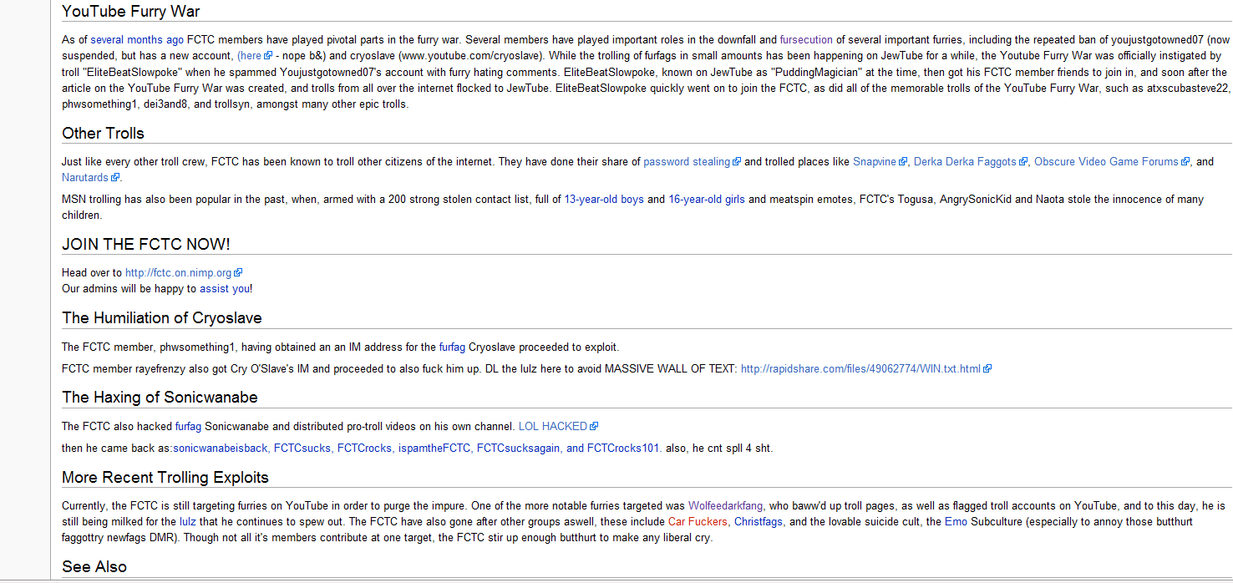Go to the http://fctc.on.nimp.org link
The image size is (1233, 583).
[x=178, y=273]
